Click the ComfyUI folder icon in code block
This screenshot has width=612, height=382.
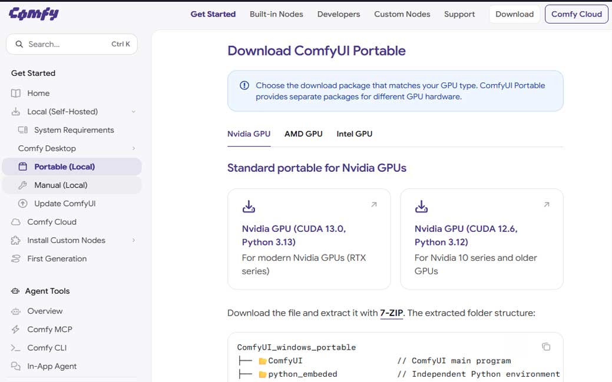263,361
